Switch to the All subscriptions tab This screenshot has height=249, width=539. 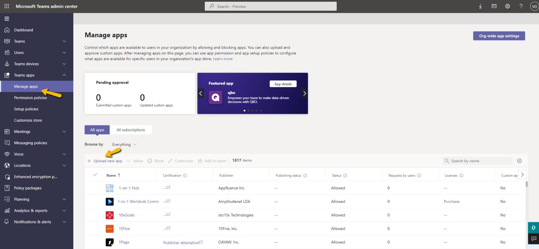(131, 129)
